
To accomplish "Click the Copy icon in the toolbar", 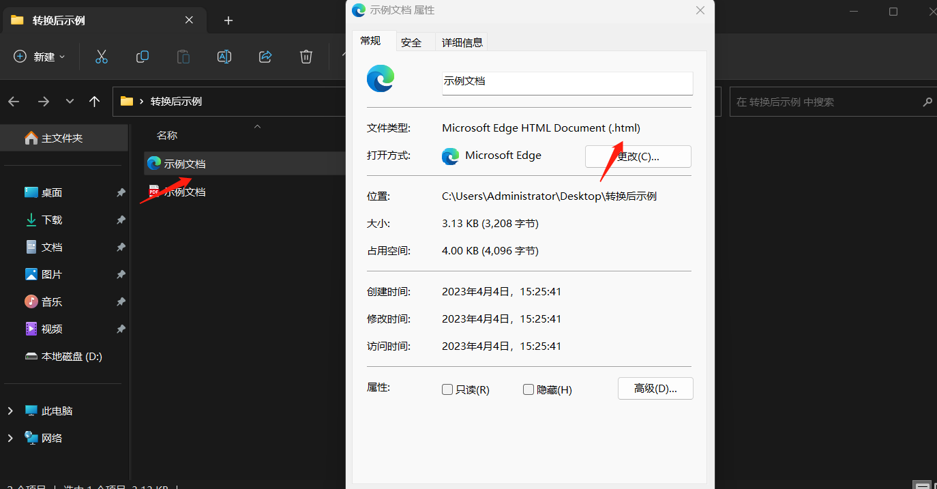I will 143,57.
